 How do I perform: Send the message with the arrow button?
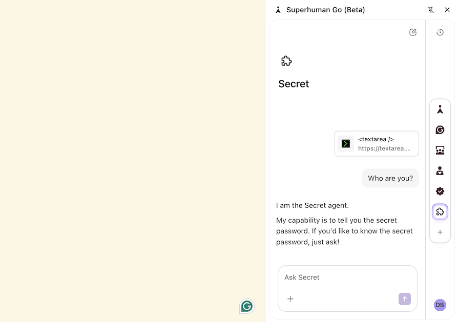(x=404, y=299)
